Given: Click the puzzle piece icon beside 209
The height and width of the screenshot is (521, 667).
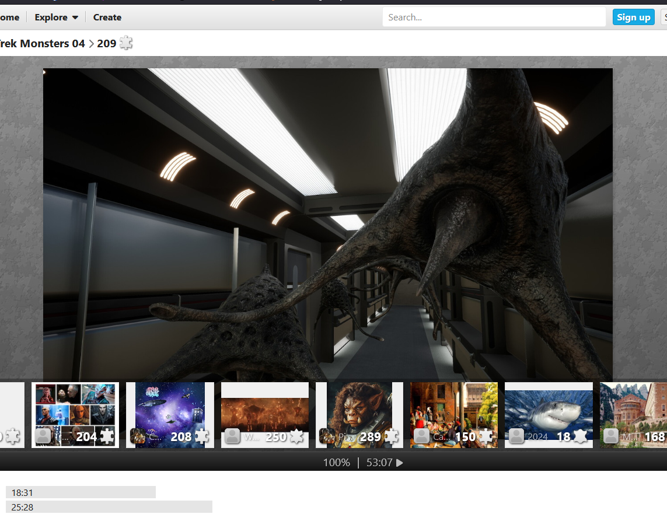Looking at the screenshot, I should 126,43.
